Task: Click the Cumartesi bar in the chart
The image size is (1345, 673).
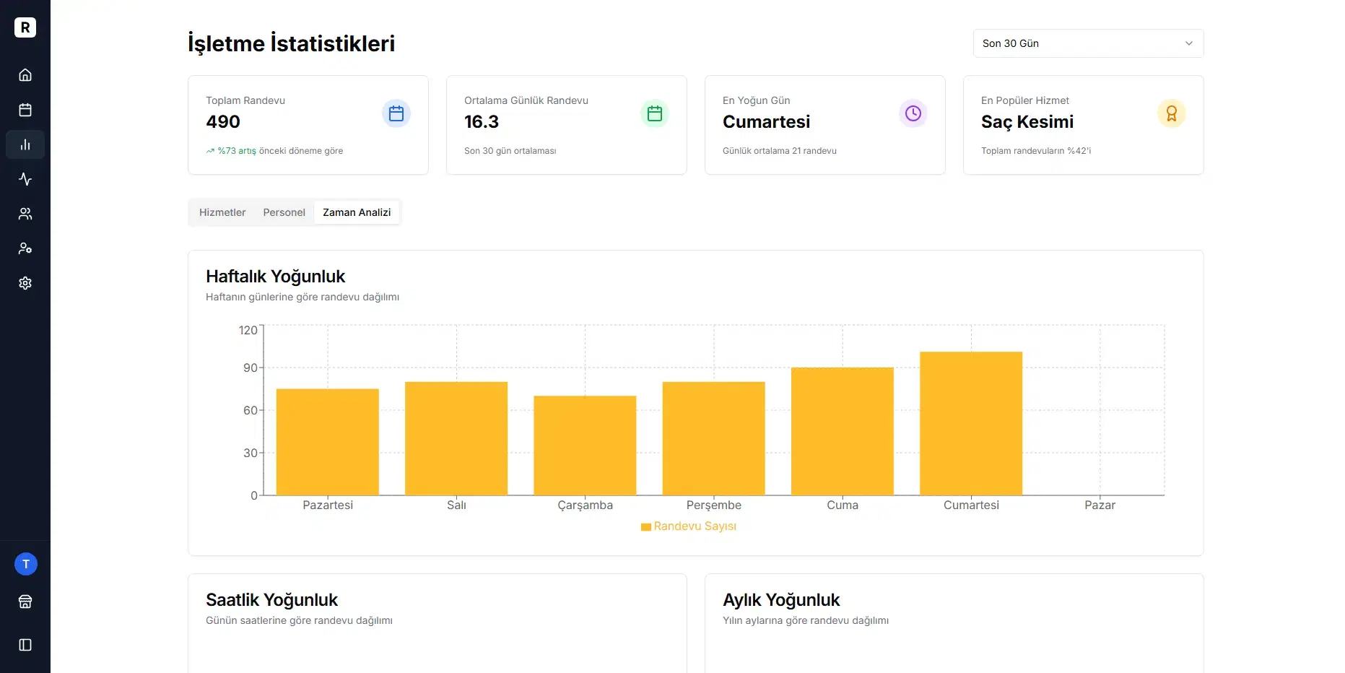Action: (971, 423)
